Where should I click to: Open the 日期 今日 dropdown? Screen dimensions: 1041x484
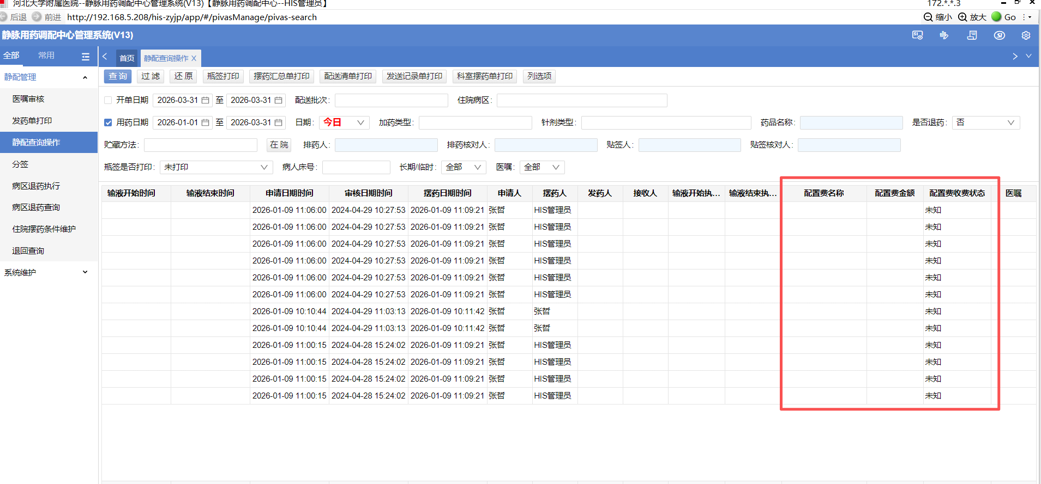[x=344, y=122]
